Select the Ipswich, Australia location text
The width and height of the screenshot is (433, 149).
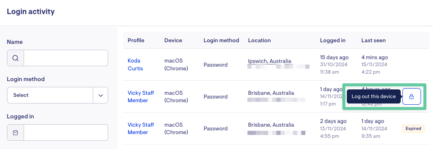point(269,61)
